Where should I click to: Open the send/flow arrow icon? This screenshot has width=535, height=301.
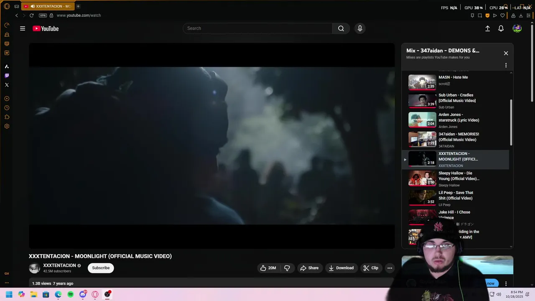pos(495,15)
